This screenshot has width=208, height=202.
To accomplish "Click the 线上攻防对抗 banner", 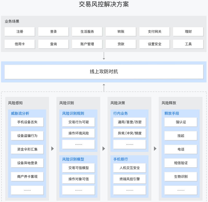I will 104,72.
